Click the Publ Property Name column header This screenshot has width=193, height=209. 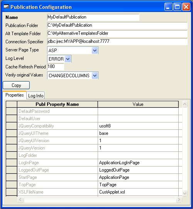pos(58,104)
